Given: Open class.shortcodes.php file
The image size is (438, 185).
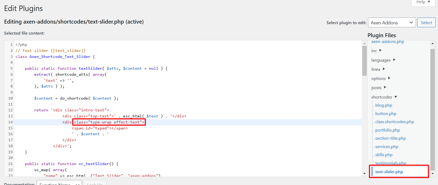Looking at the screenshot, I should click(x=394, y=122).
